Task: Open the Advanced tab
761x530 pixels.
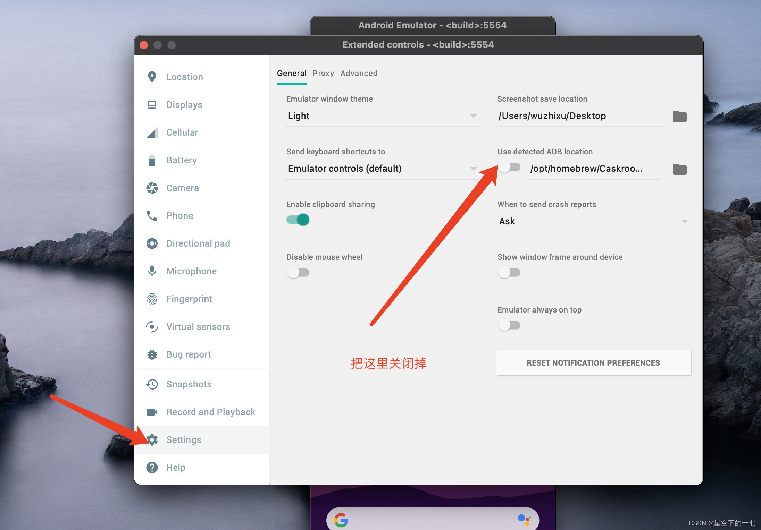Action: coord(359,73)
